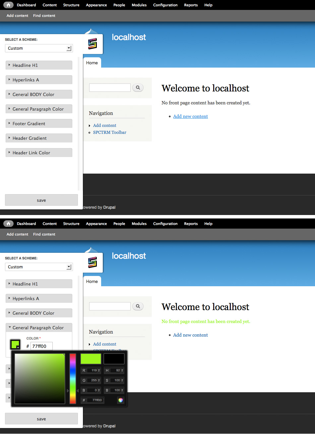Image resolution: width=315 pixels, height=434 pixels.
Task: Collapse the expanded General Paragraph Color section
Action: pos(38,328)
